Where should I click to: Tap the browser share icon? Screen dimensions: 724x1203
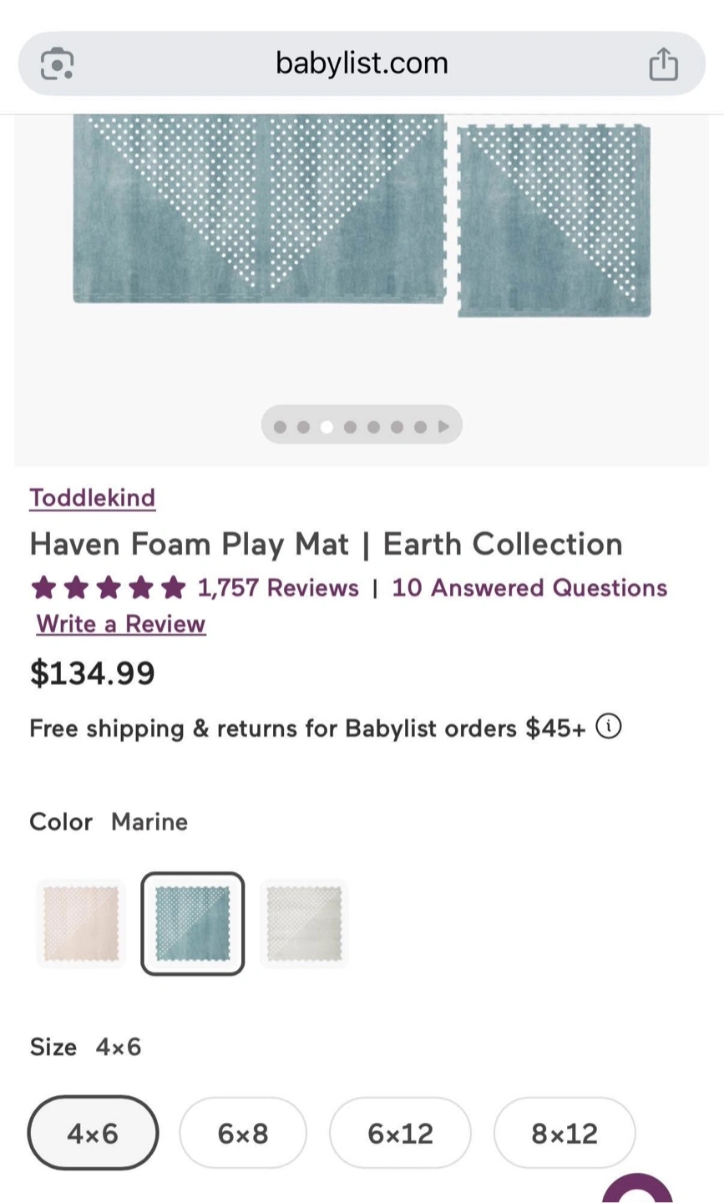(x=664, y=63)
